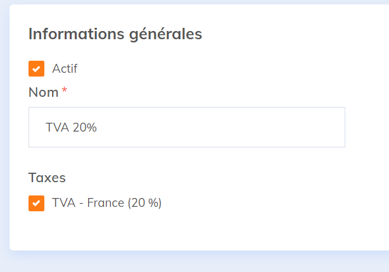Place cursor on "TVA 20%" text in field
389x272 pixels.
[71, 127]
